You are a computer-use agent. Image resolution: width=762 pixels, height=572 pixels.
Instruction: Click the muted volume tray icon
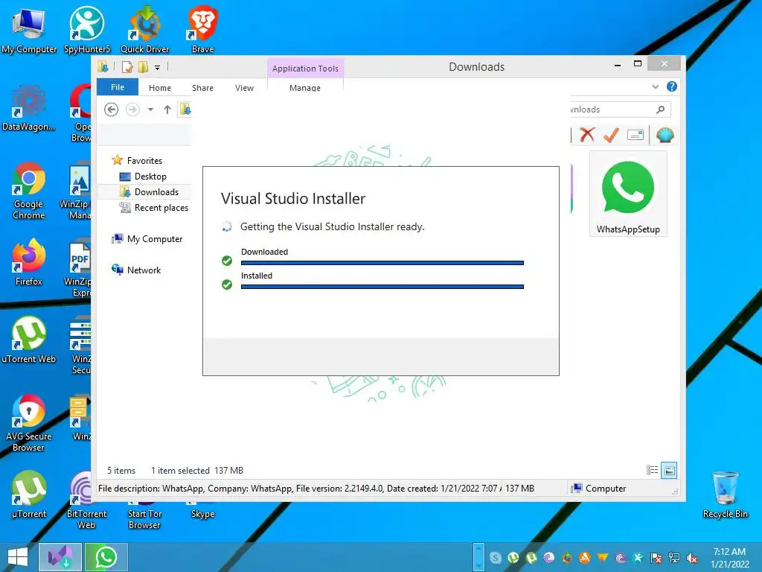(x=692, y=558)
